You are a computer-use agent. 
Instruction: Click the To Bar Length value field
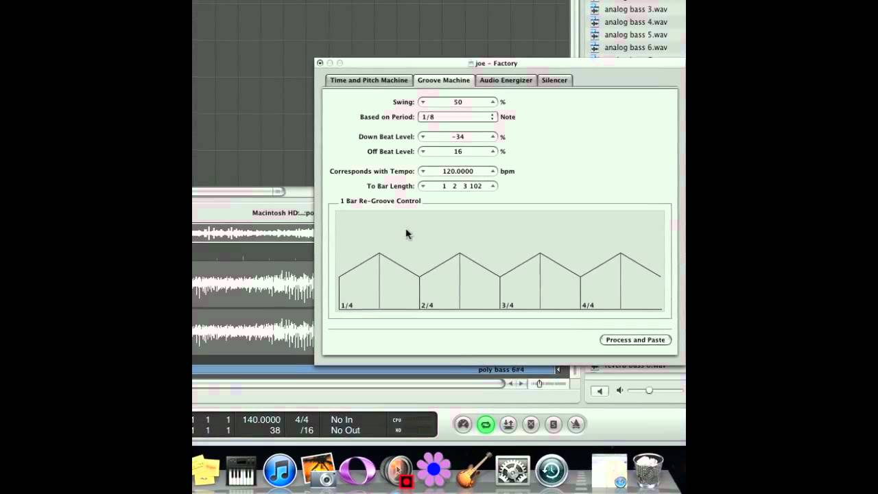[458, 186]
